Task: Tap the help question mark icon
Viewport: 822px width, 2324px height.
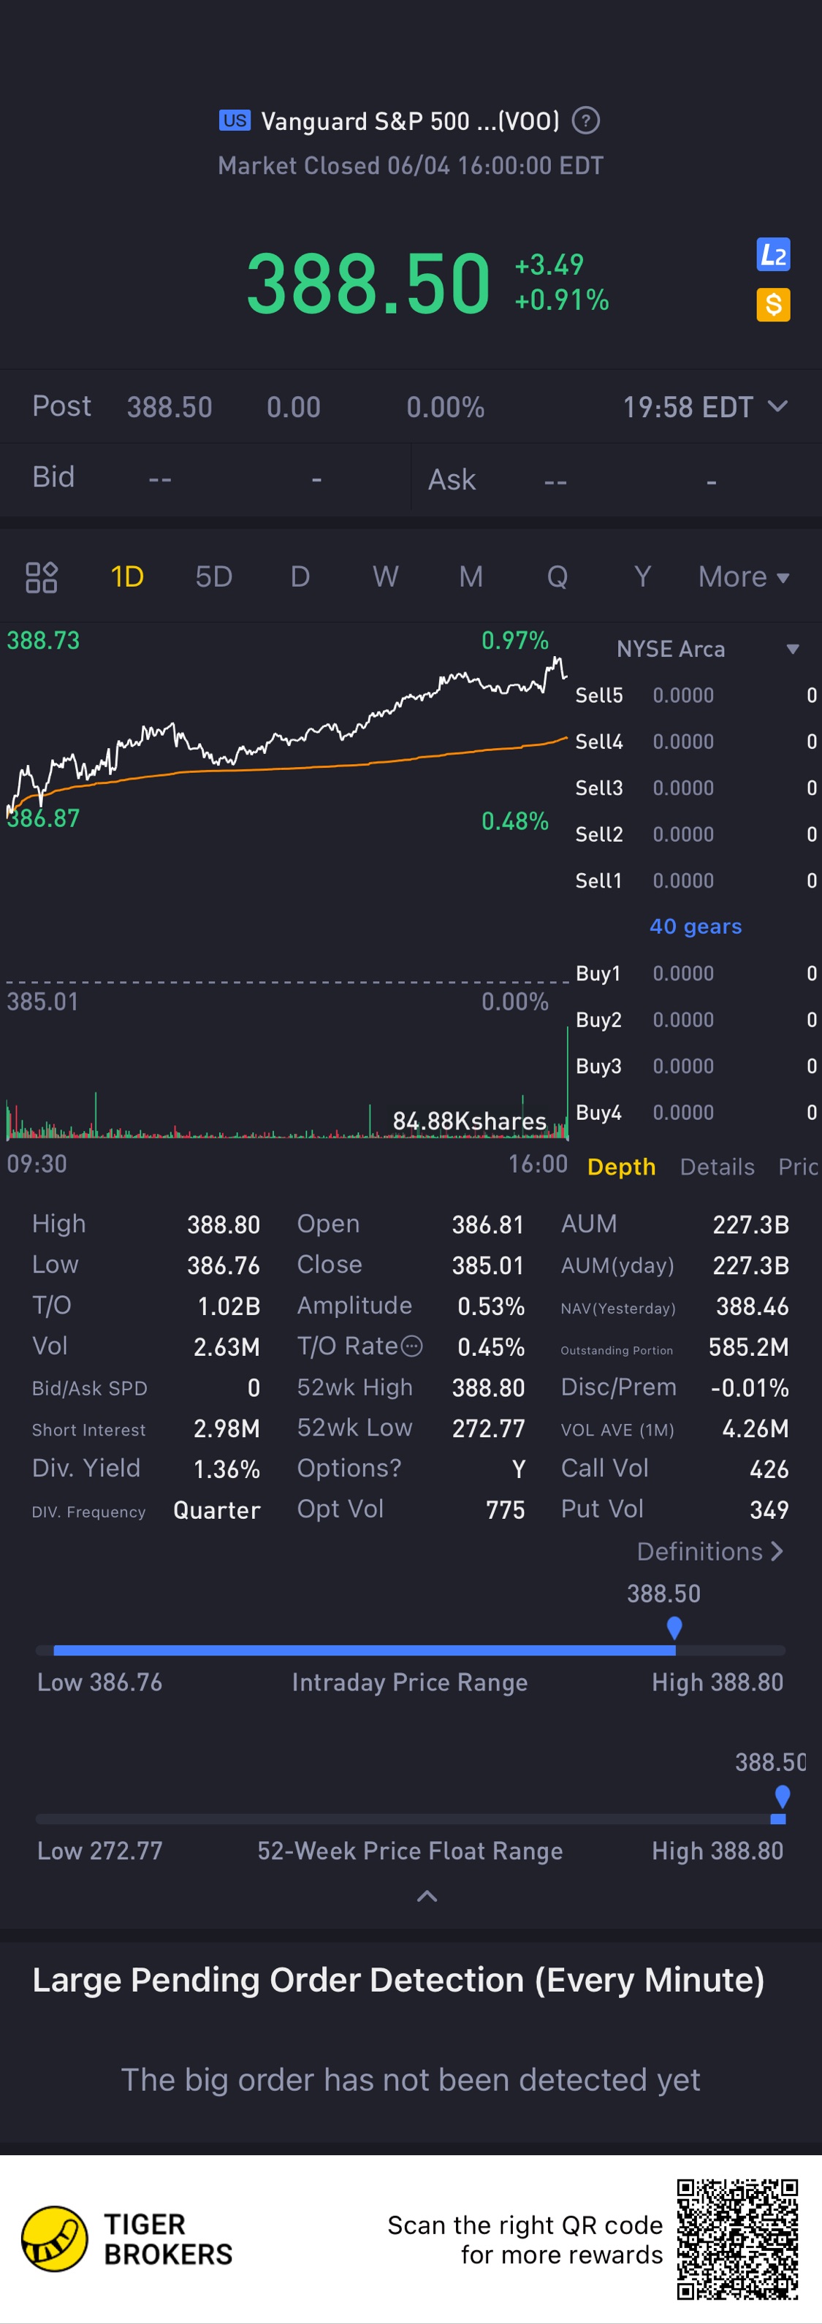Action: [x=585, y=120]
